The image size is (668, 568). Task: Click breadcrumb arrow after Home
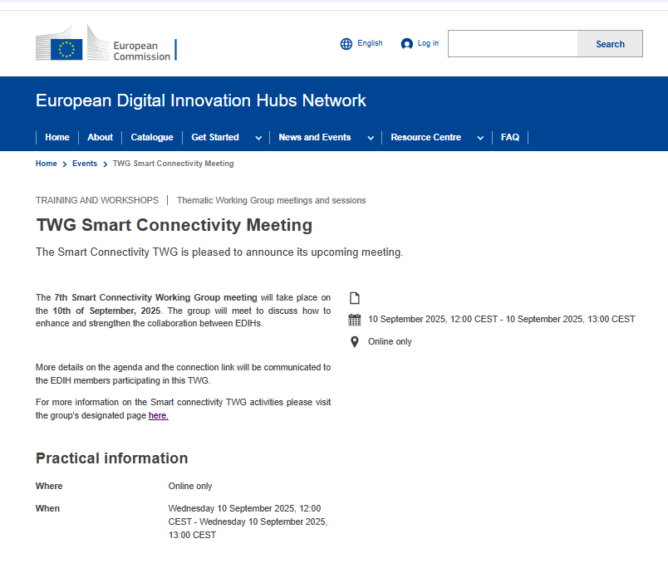tap(65, 164)
